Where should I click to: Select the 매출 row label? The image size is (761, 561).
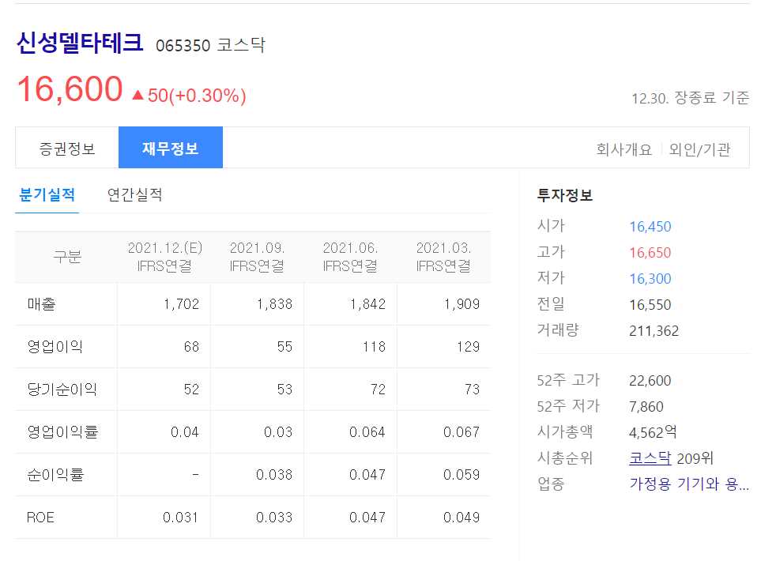[41, 303]
